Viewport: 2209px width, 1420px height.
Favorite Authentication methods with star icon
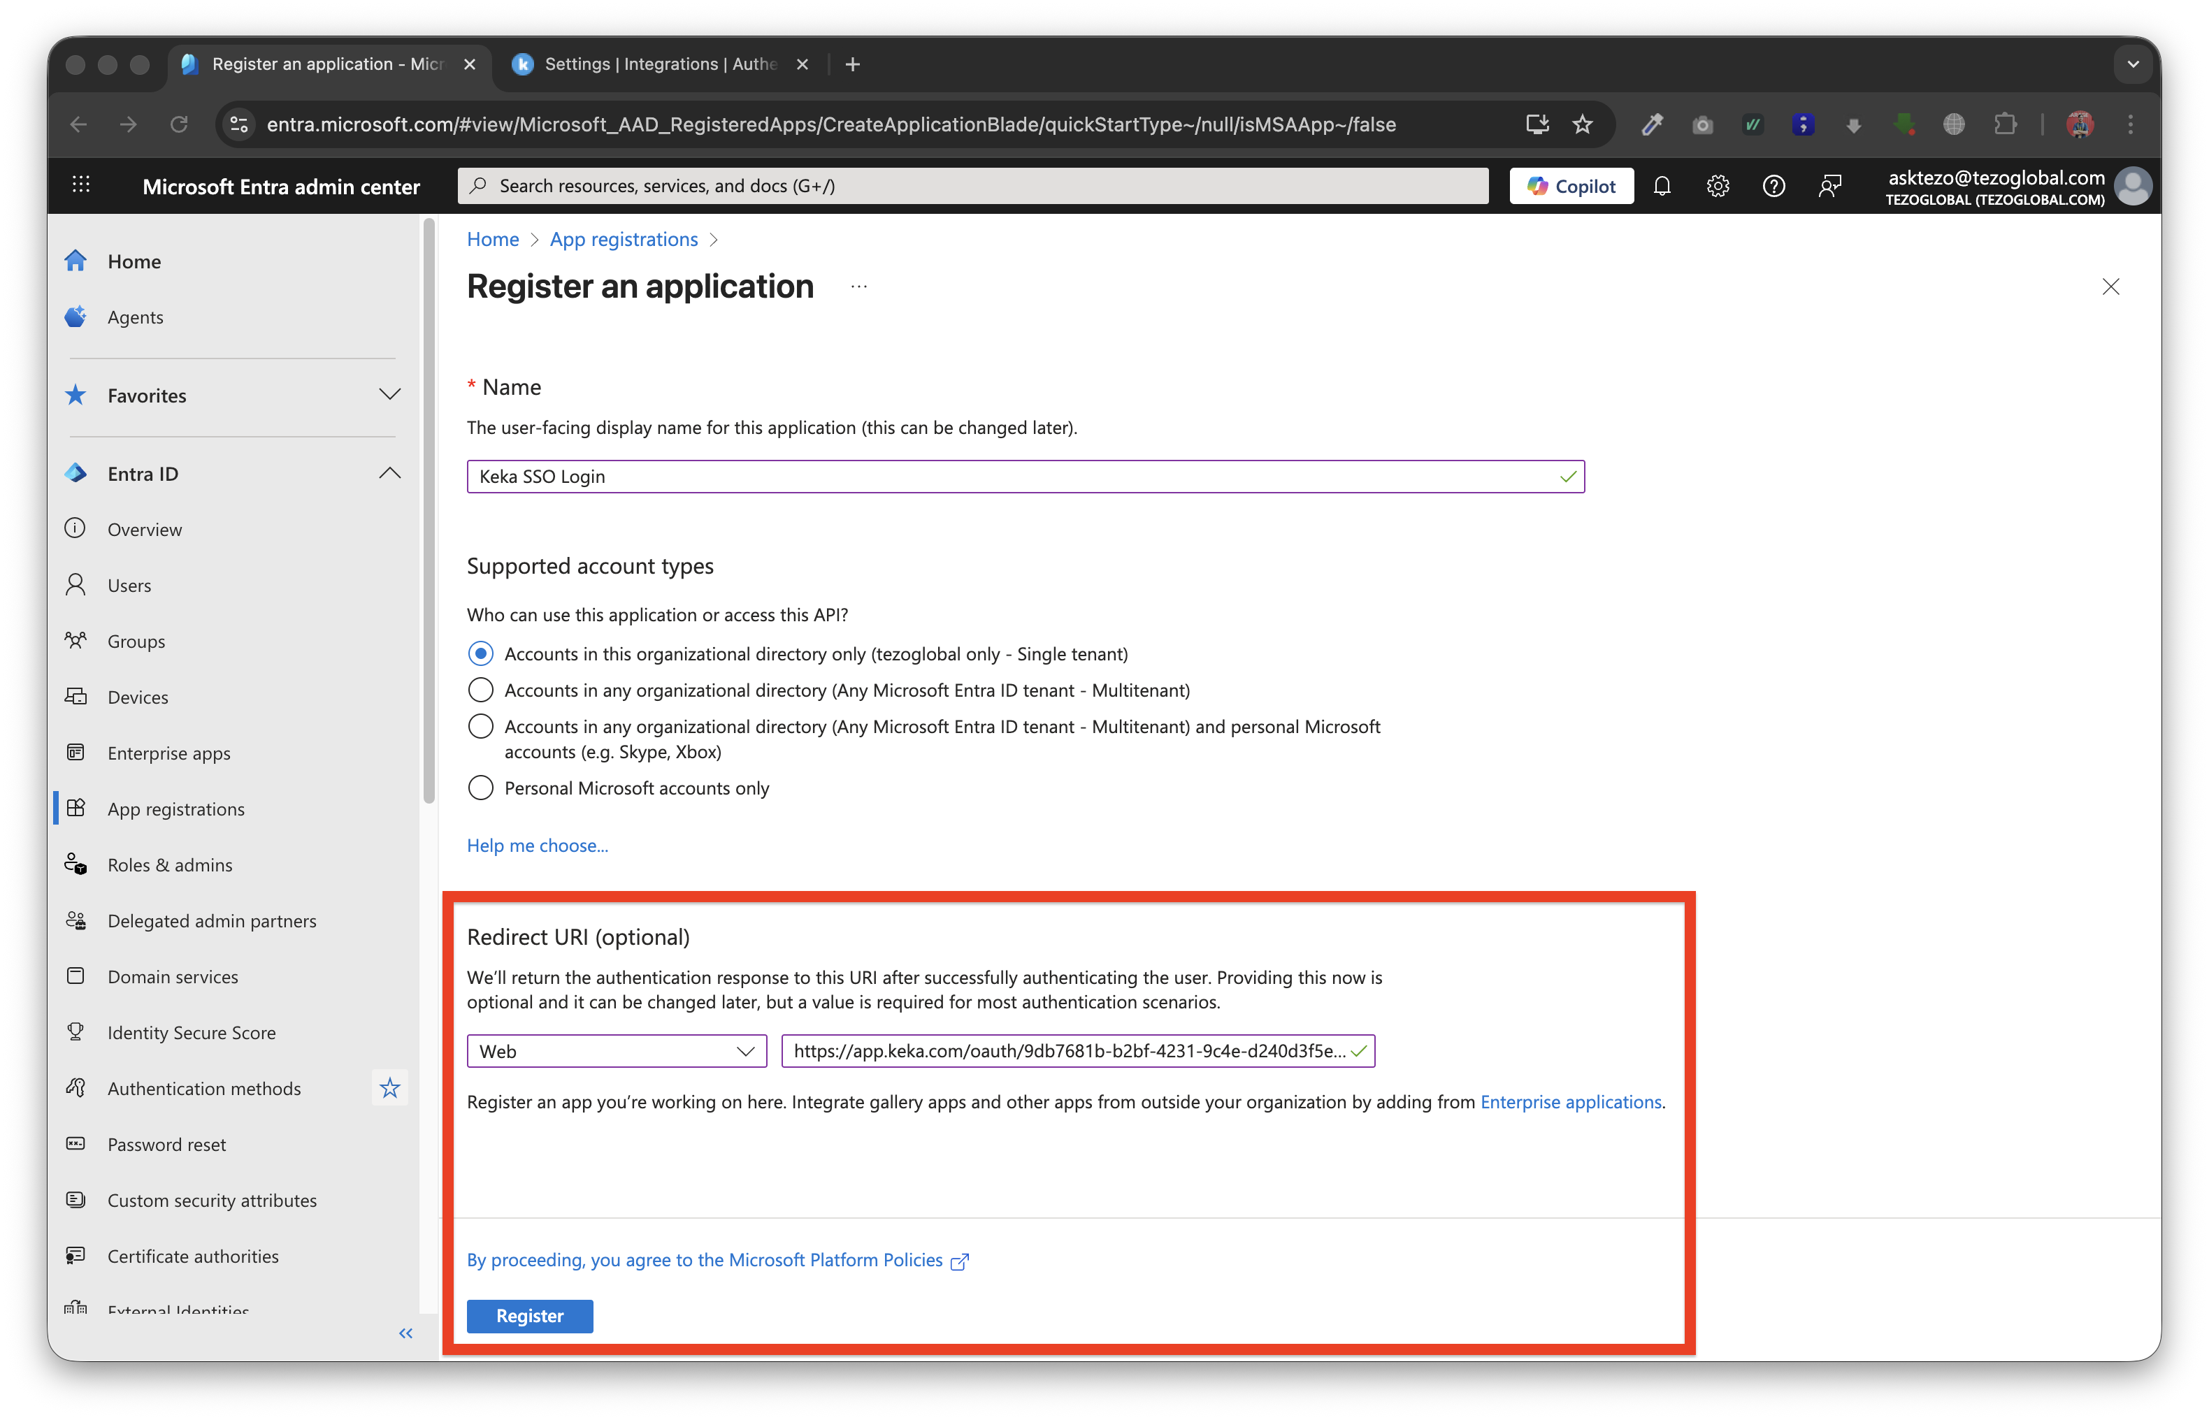coord(390,1088)
